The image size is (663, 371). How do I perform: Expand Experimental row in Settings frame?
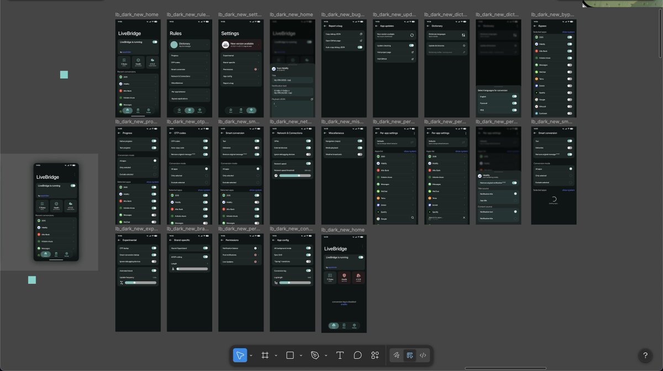pos(241,56)
